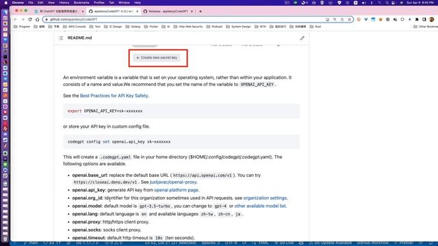Open the History menu
The height and width of the screenshot is (246, 438).
[x=64, y=3]
